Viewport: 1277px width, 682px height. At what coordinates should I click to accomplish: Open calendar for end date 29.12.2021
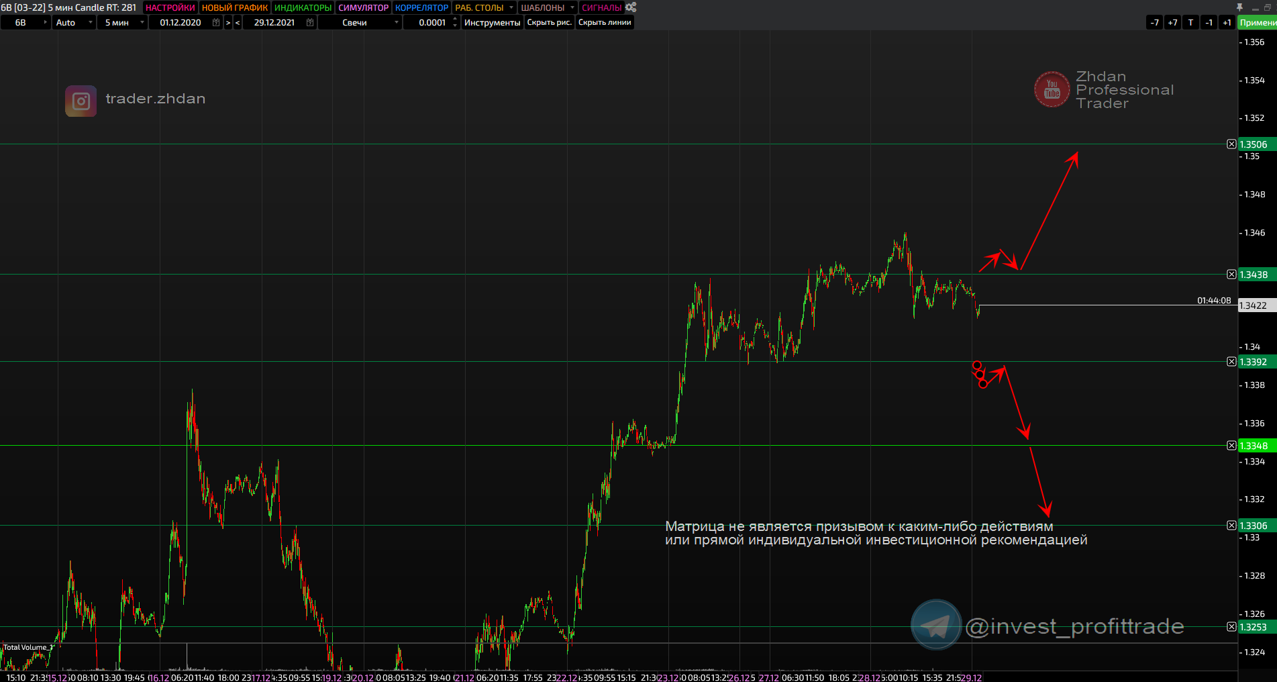click(x=310, y=22)
